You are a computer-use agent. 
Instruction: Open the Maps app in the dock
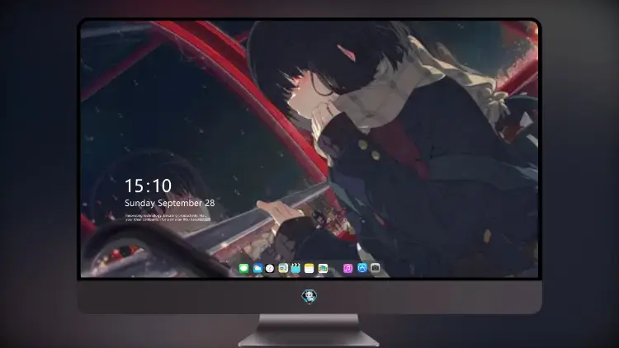coord(283,268)
